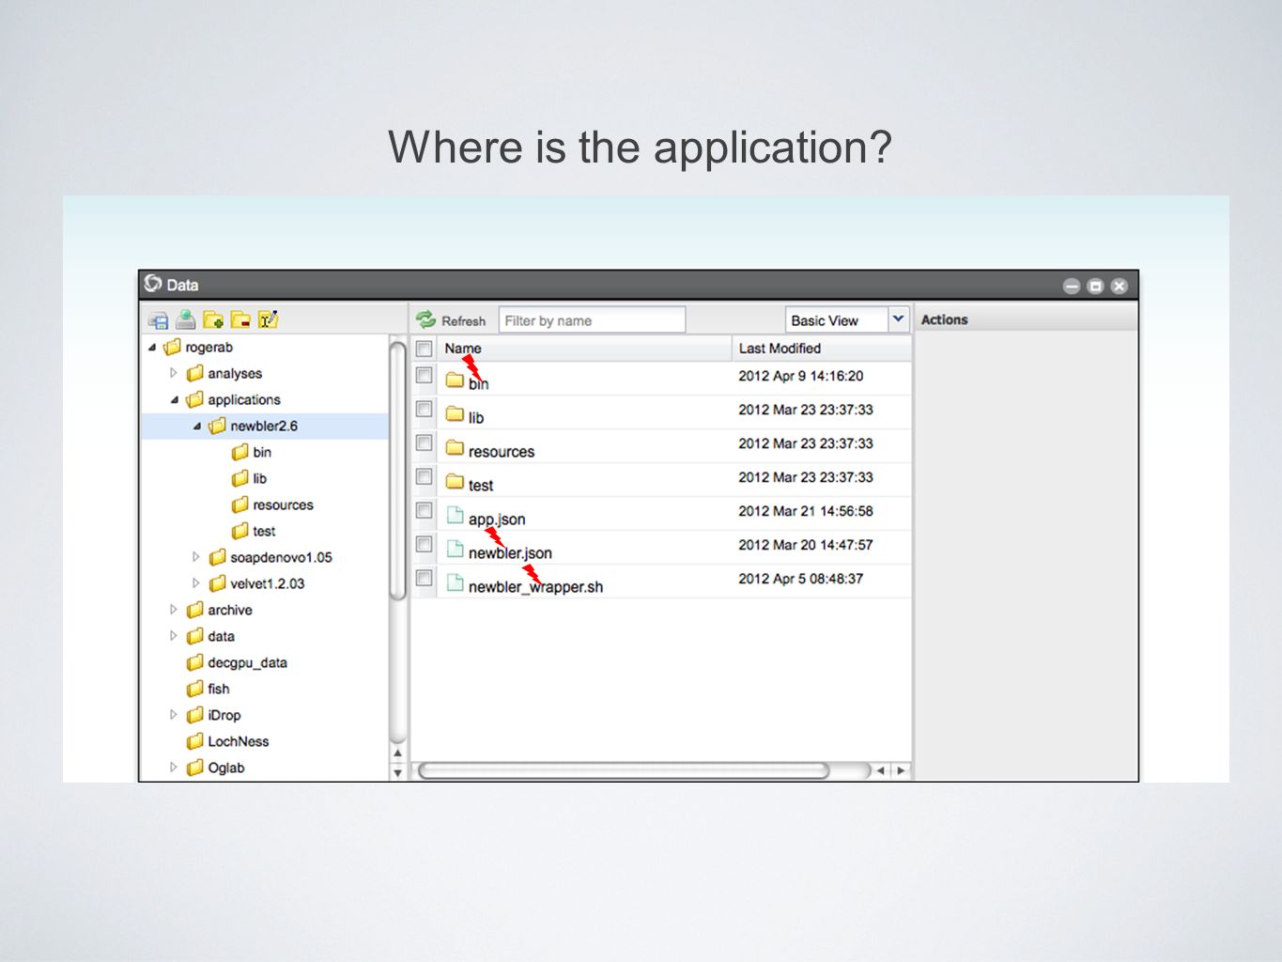The height and width of the screenshot is (962, 1282).
Task: Check the box for the test row
Action: [425, 477]
